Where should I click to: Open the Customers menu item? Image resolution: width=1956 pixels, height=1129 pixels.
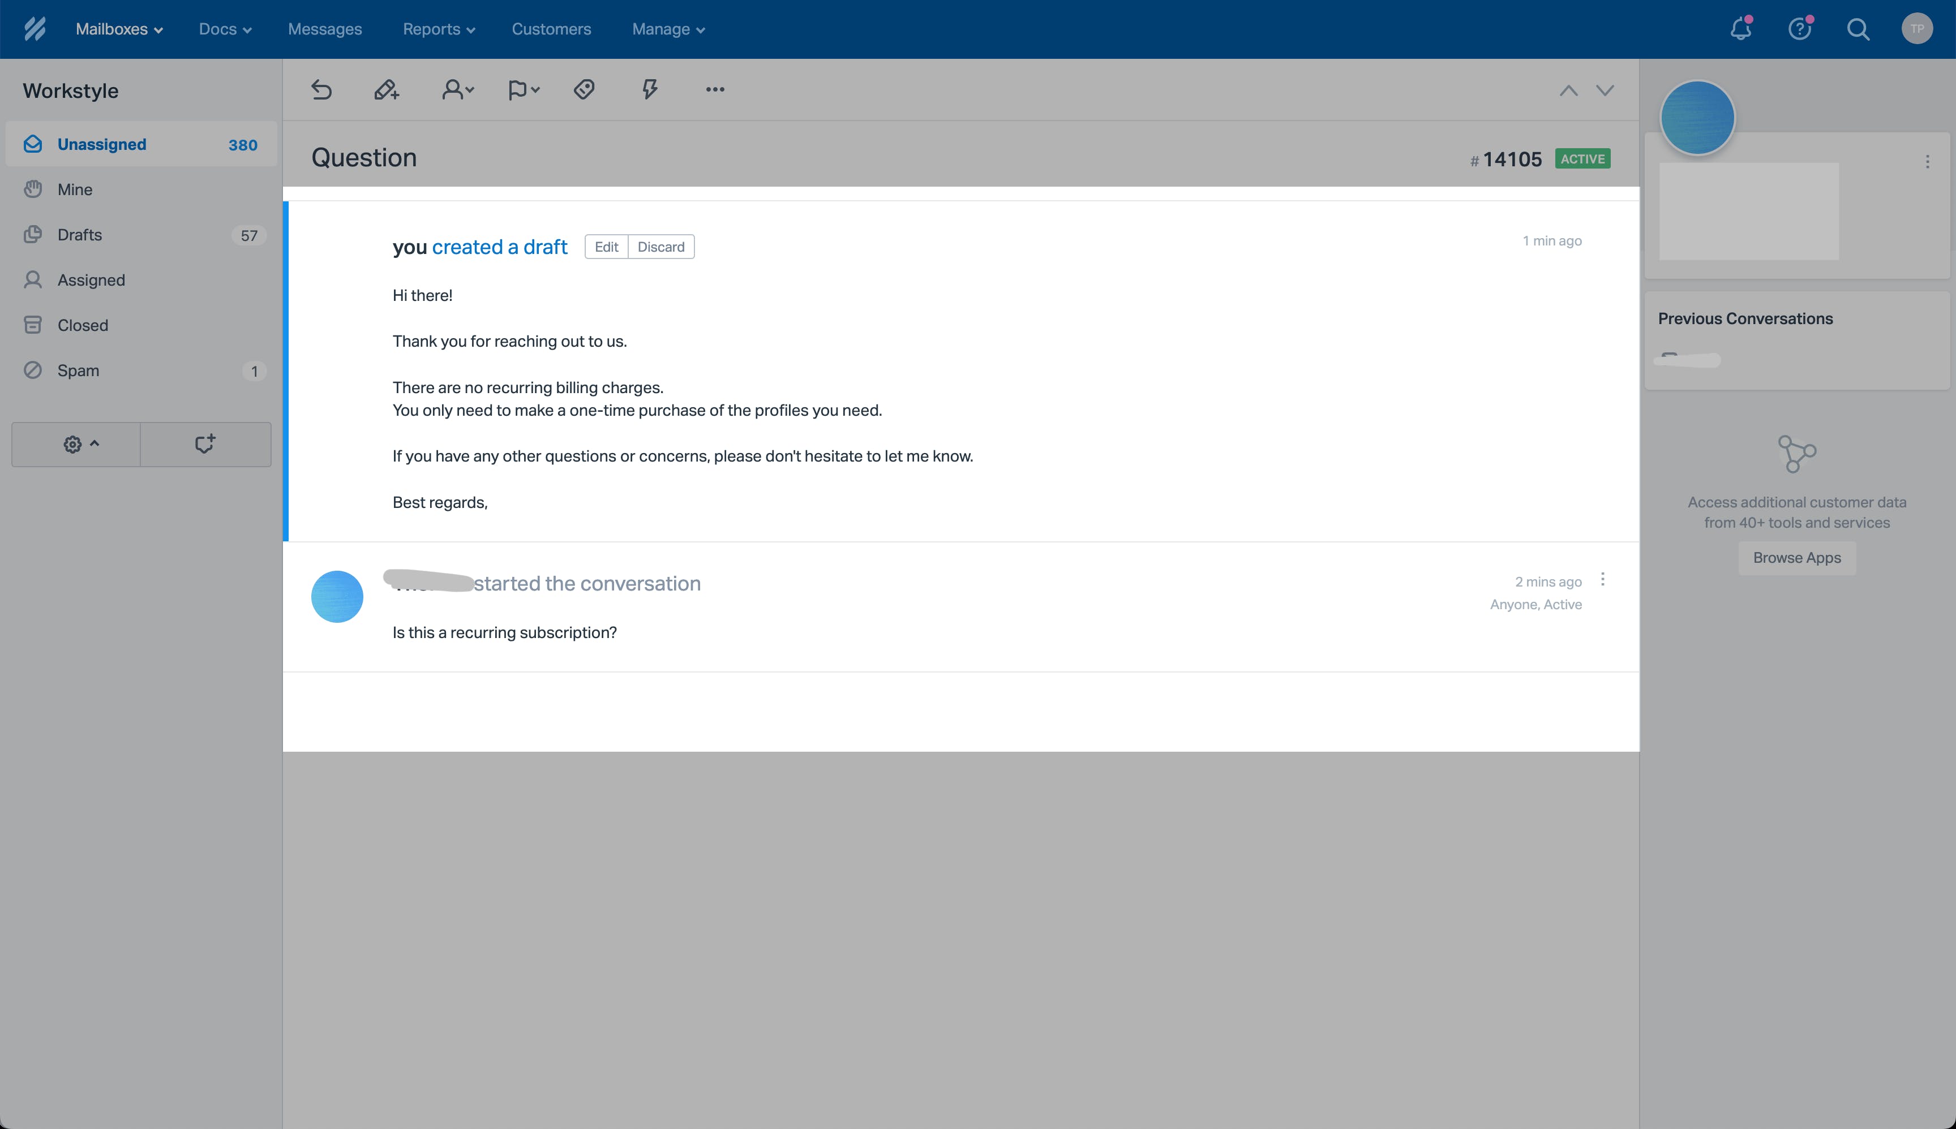coord(551,28)
